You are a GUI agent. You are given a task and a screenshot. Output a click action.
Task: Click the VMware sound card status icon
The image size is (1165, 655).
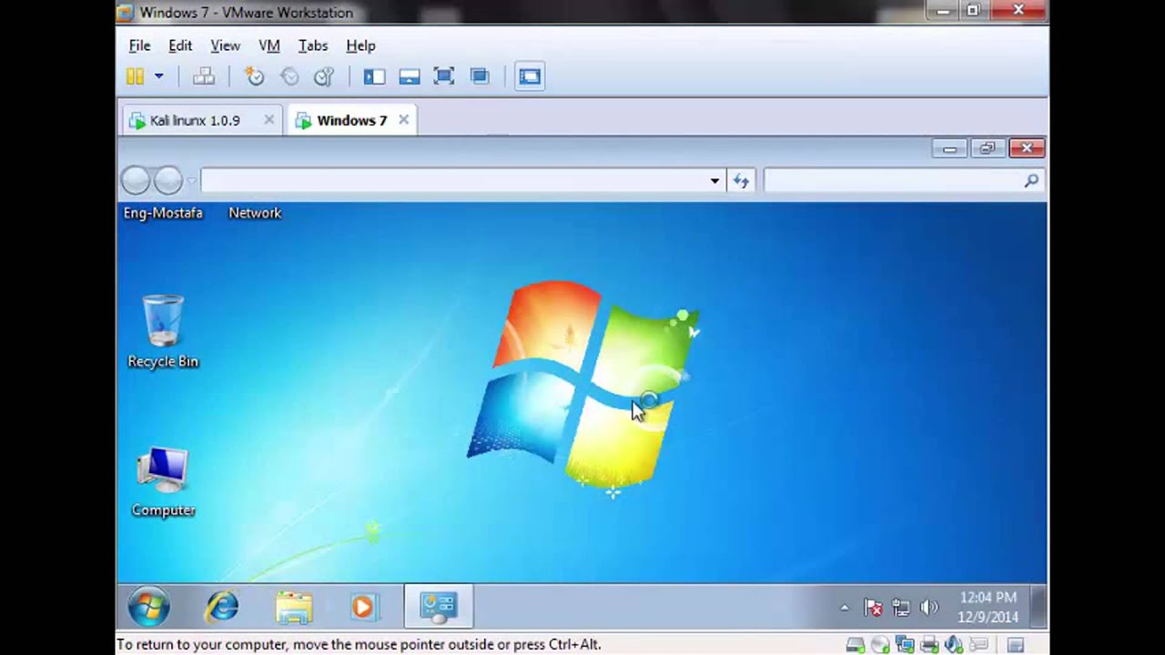pos(954,645)
